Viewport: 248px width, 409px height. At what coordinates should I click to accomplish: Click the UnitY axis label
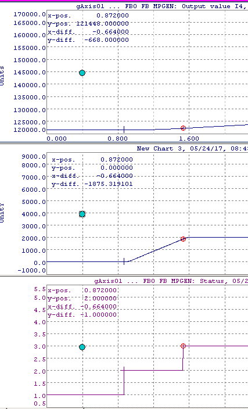(2, 213)
